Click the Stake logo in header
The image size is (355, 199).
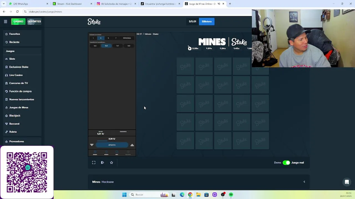pyautogui.click(x=94, y=22)
